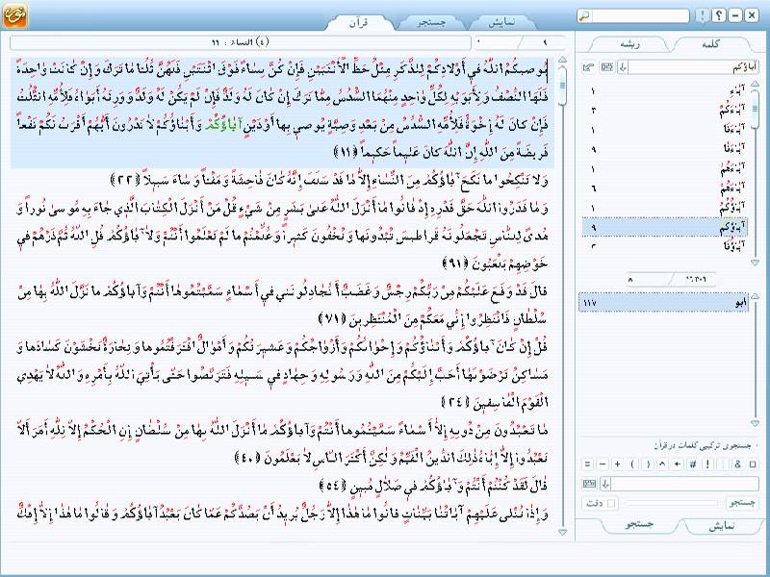Insert the opening parenthesis operator
770x577 pixels.
632,464
